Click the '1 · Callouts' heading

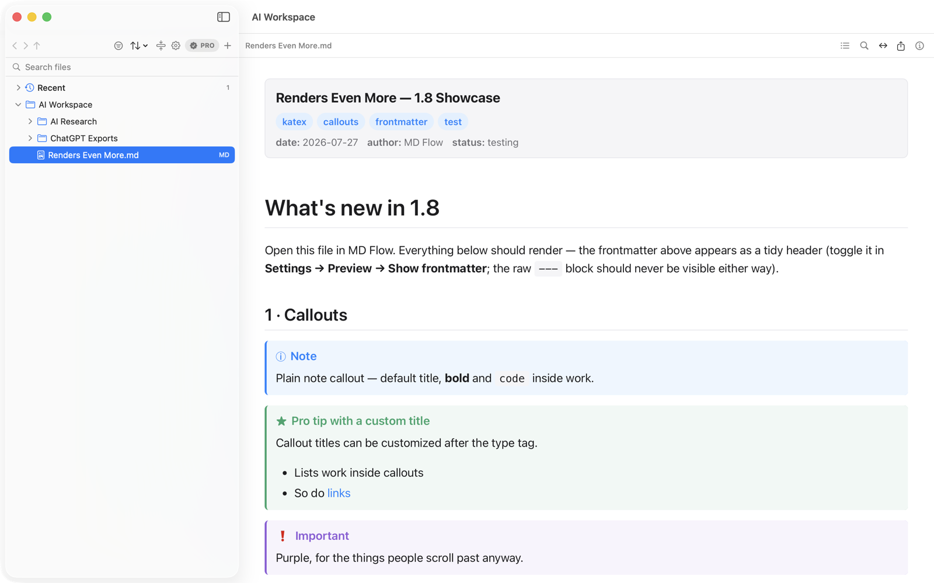tap(306, 315)
